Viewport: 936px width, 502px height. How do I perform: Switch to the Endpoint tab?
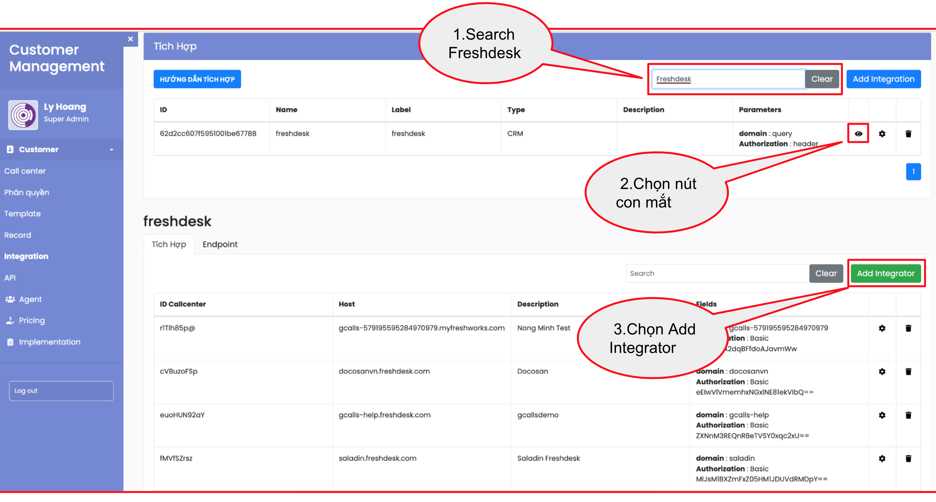pyautogui.click(x=220, y=244)
